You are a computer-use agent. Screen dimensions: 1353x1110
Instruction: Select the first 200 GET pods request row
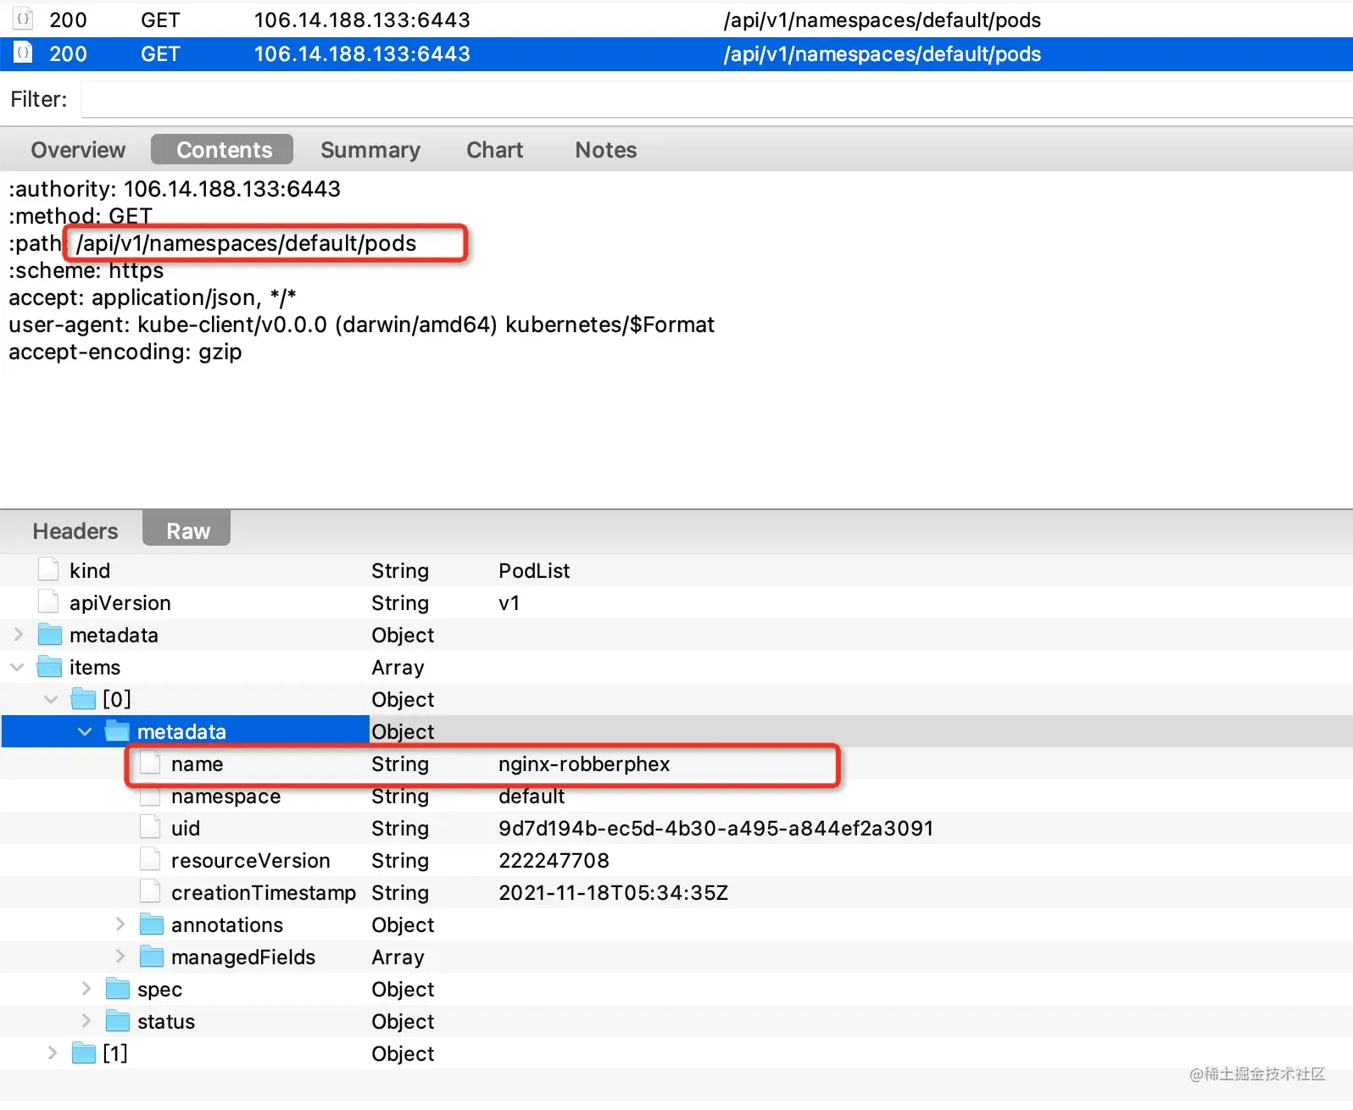[676, 19]
